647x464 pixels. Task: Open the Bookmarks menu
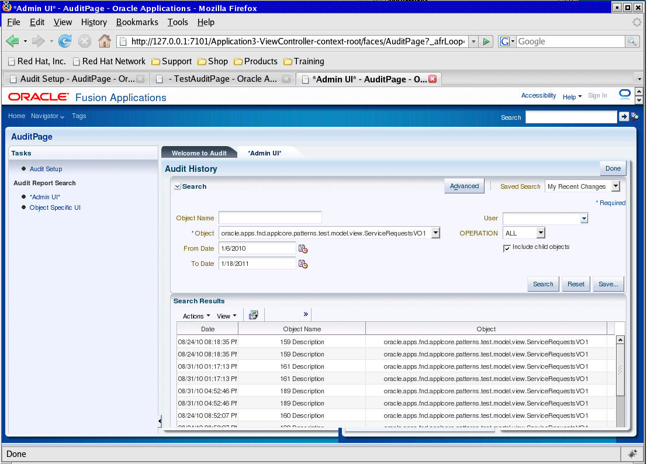coord(137,22)
